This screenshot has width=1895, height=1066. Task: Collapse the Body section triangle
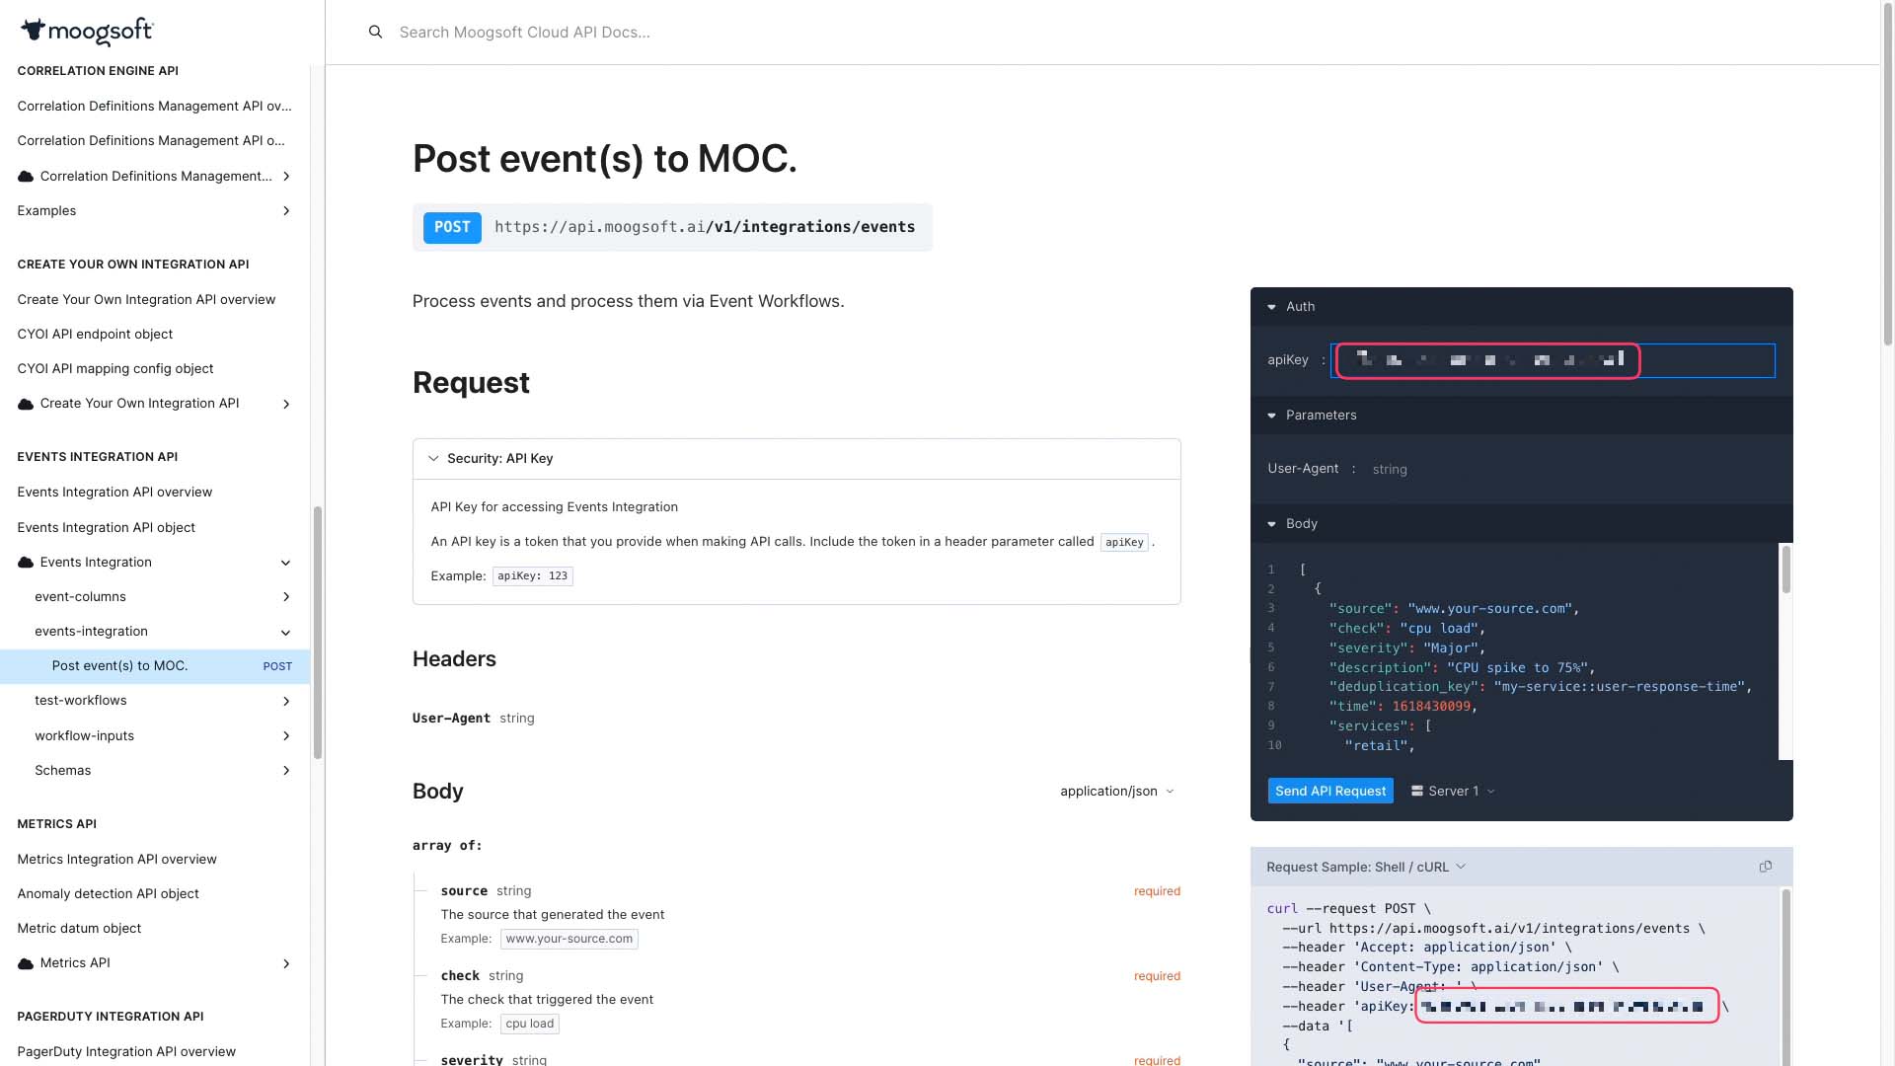[x=1272, y=524]
